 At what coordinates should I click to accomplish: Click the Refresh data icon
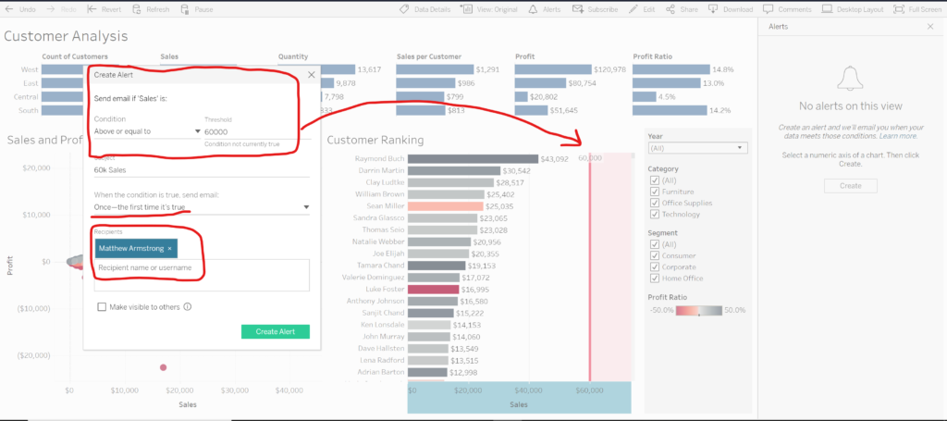[136, 9]
